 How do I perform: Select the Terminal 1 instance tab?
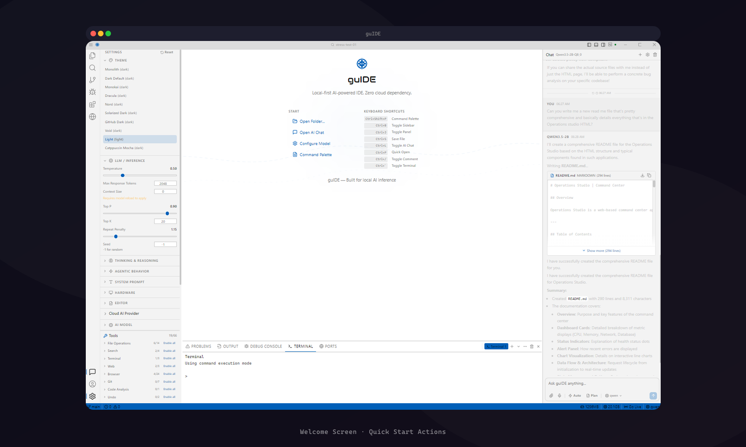point(496,346)
